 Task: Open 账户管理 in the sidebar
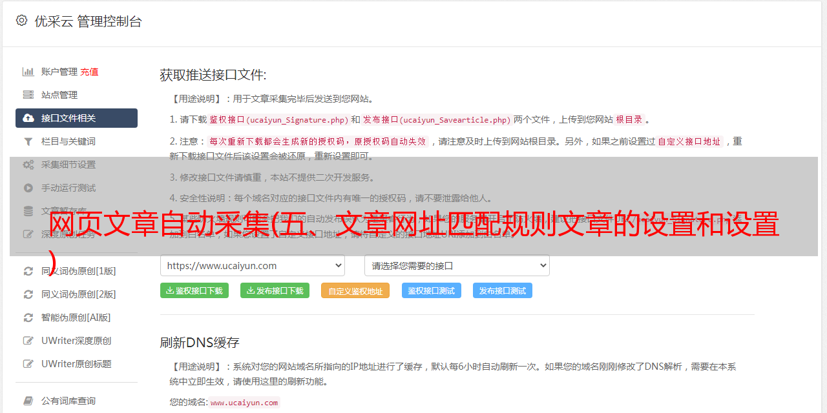(x=59, y=72)
